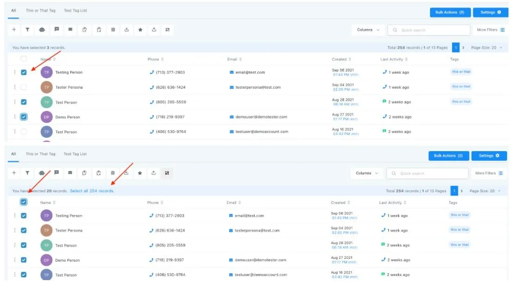Click email@test.com in upper view
The height and width of the screenshot is (288, 520).
250,72
